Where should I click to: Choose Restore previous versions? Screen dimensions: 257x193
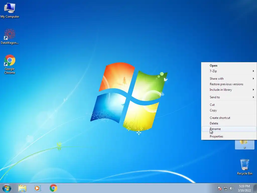point(229,84)
